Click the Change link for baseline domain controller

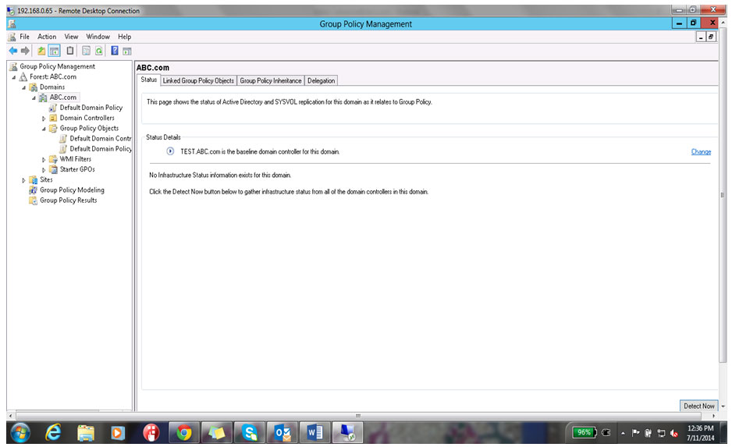click(701, 151)
